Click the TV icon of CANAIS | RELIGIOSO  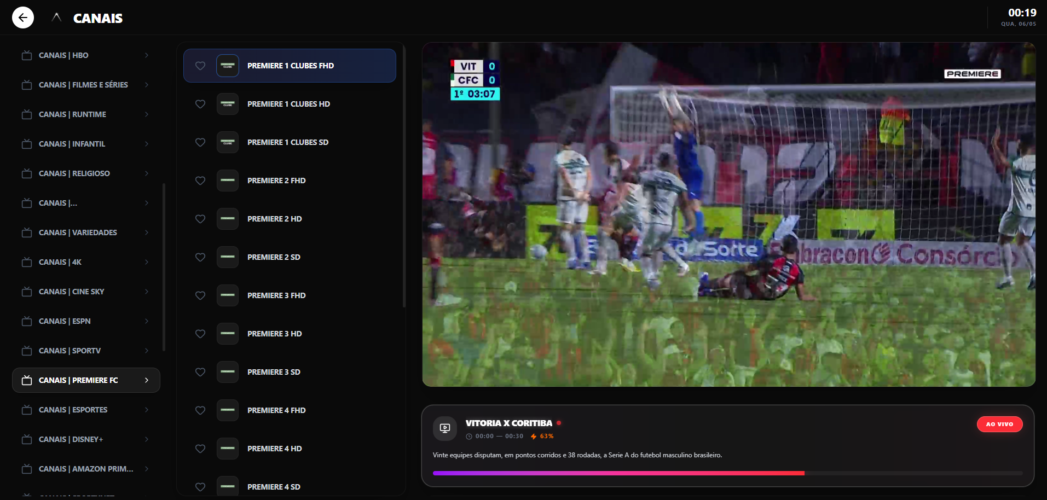(26, 173)
